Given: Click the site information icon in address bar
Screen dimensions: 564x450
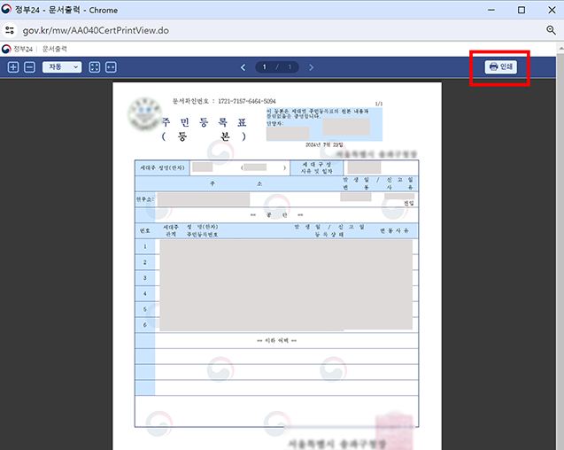Looking at the screenshot, I should click(10, 30).
